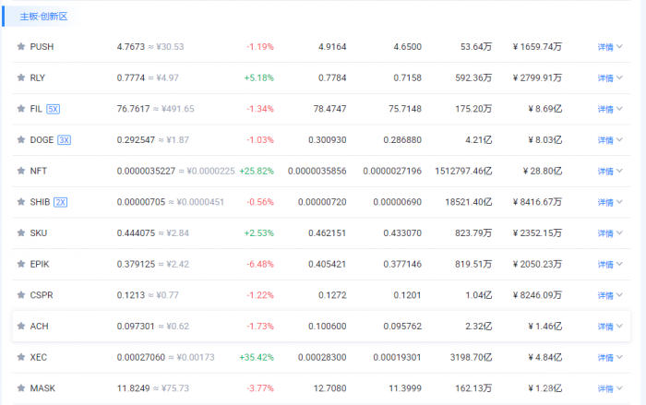This screenshot has width=646, height=405.
Task: Click the ¥ 8246.09万 turnover value
Action: point(537,295)
